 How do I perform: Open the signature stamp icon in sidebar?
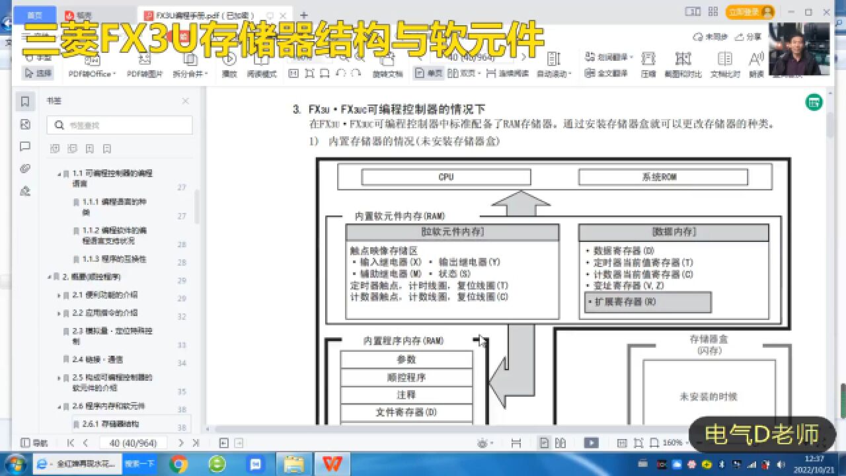[x=25, y=191]
